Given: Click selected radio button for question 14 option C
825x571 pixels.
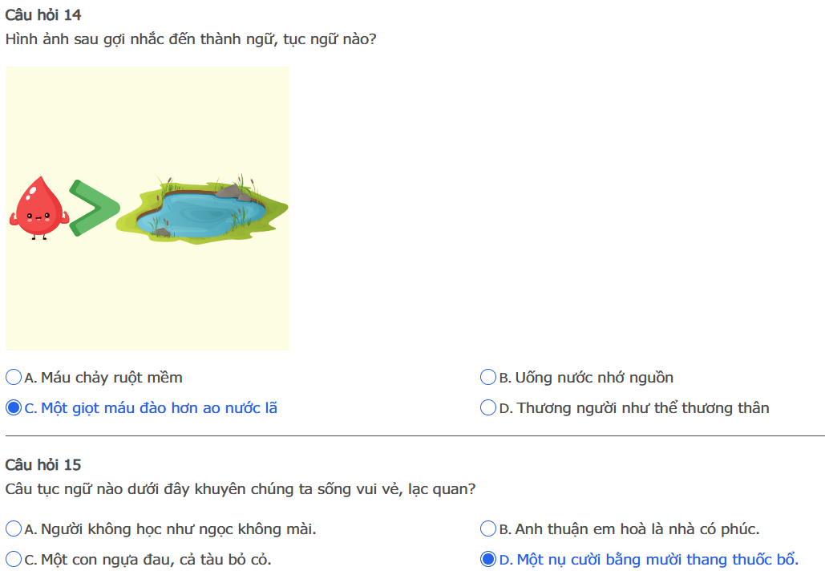Looking at the screenshot, I should coord(14,407).
